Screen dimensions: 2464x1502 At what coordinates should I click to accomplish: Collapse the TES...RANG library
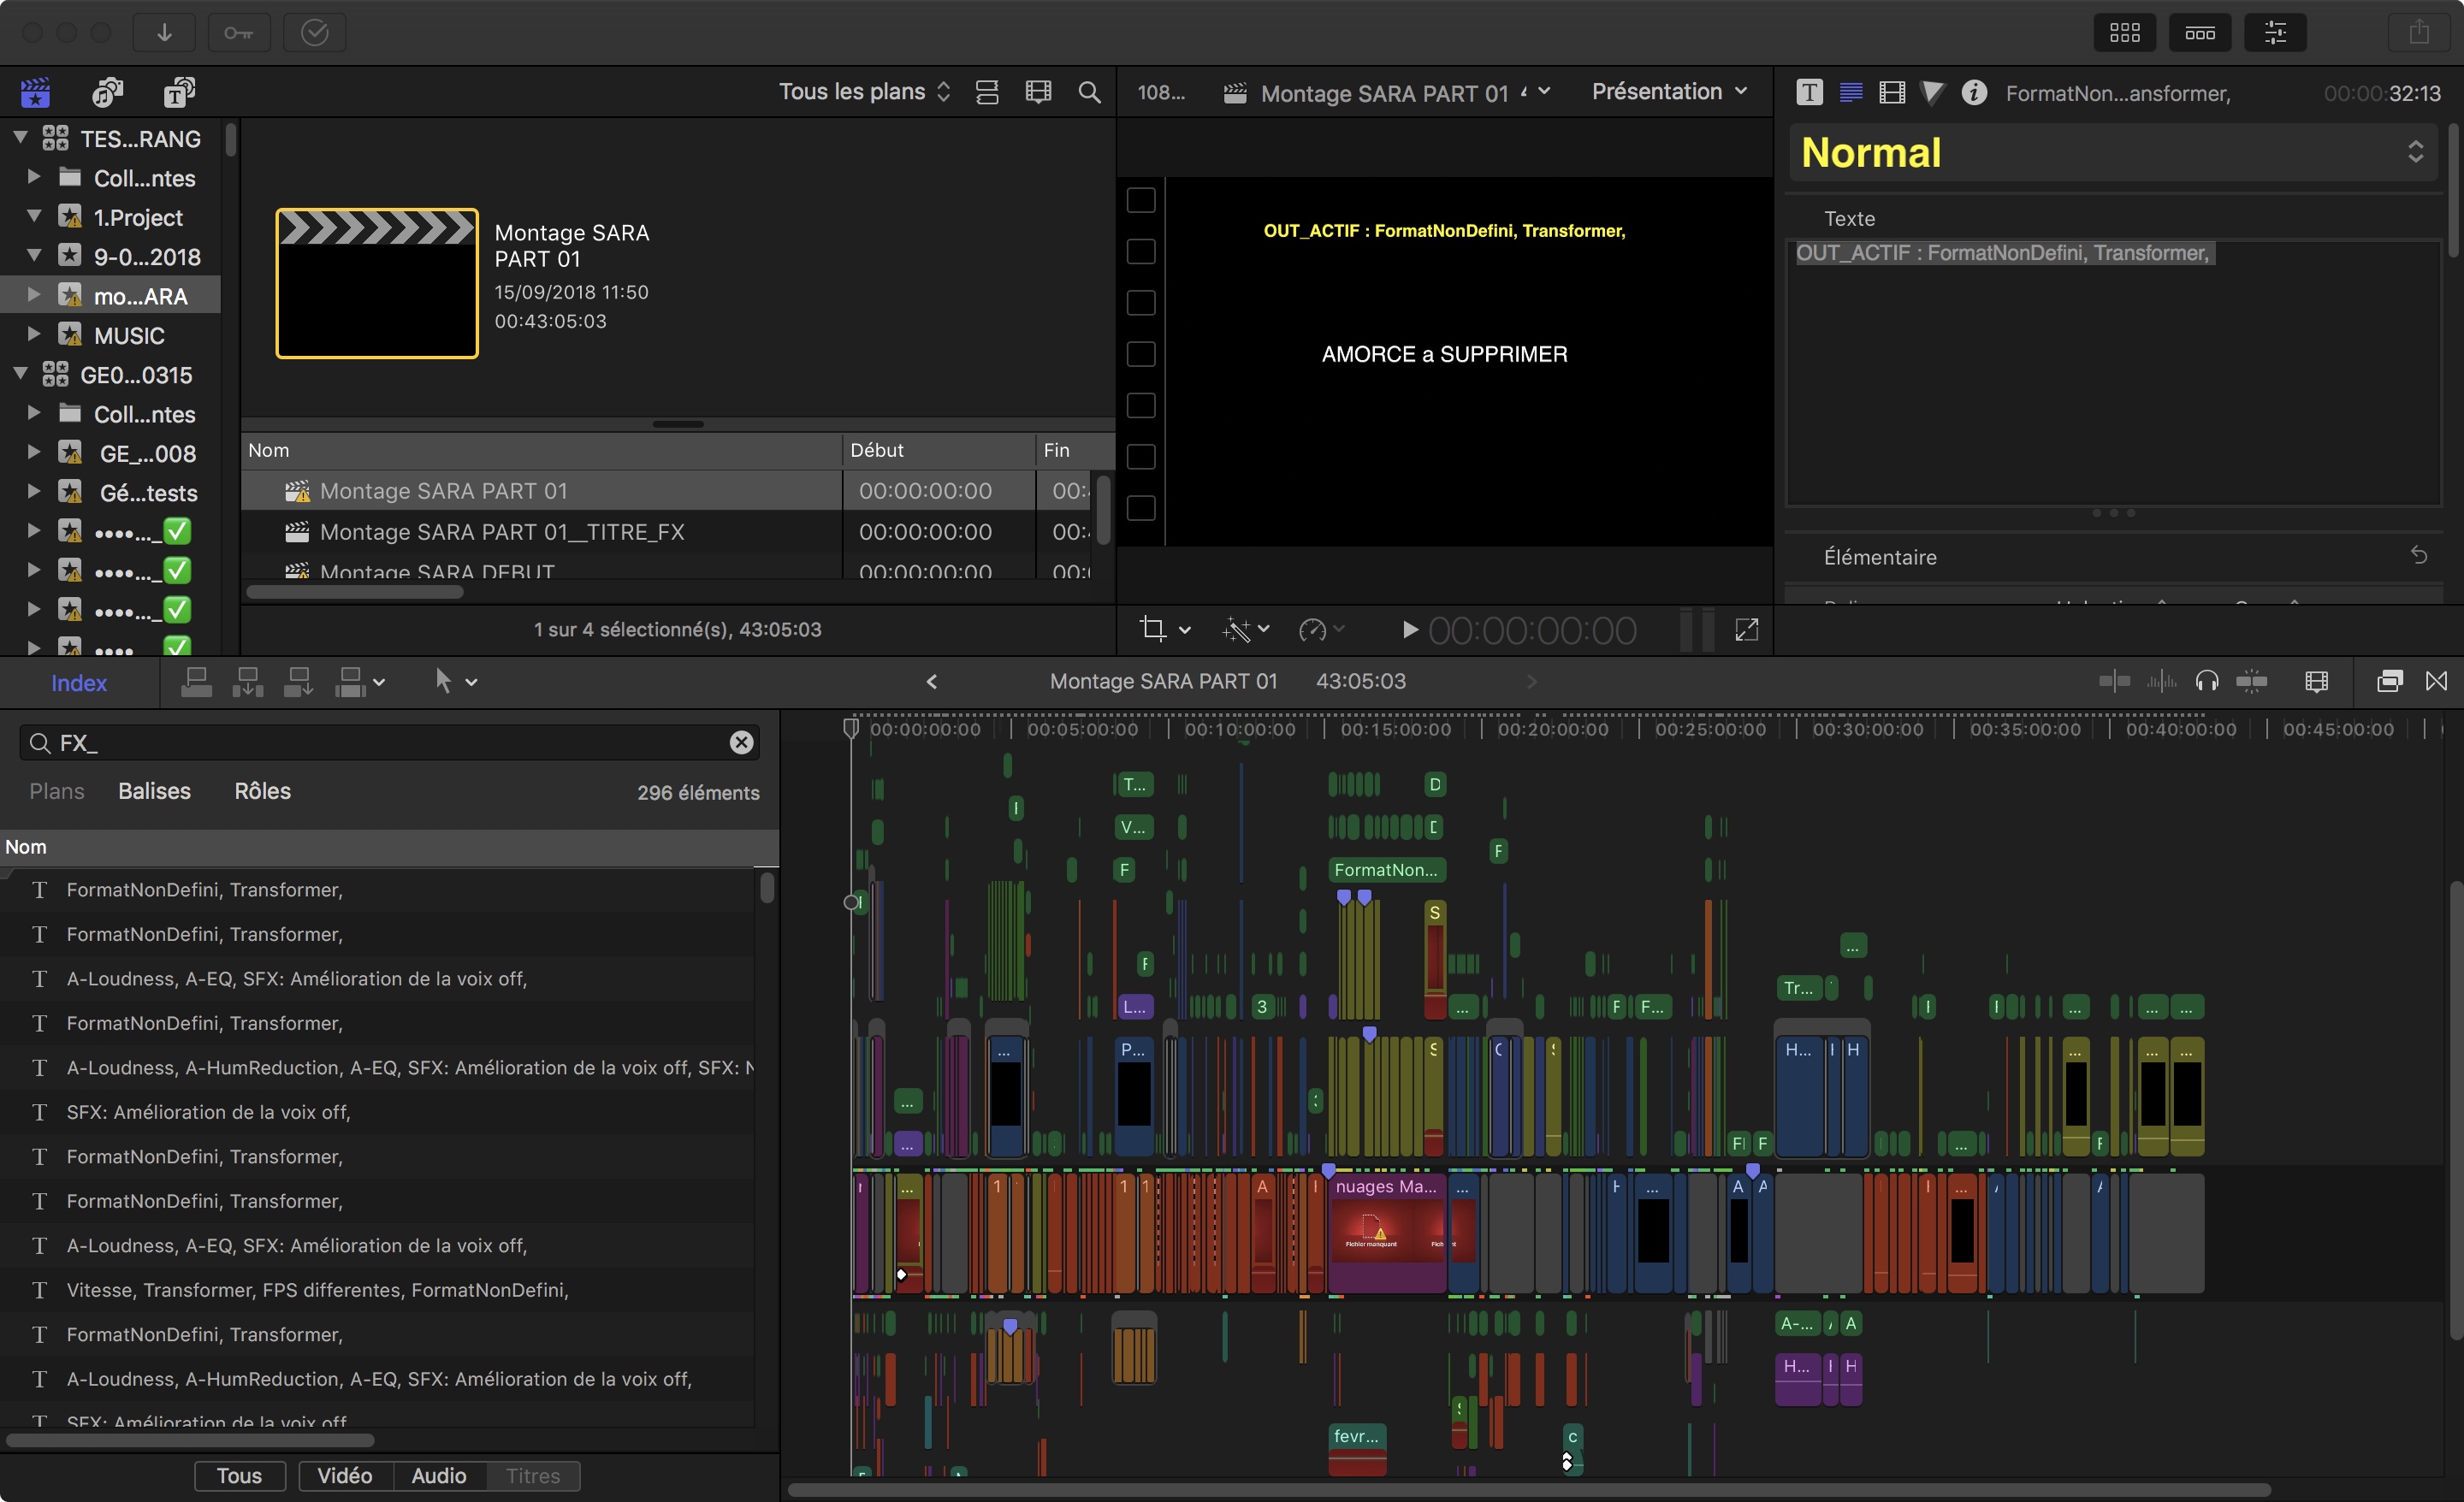(20, 137)
